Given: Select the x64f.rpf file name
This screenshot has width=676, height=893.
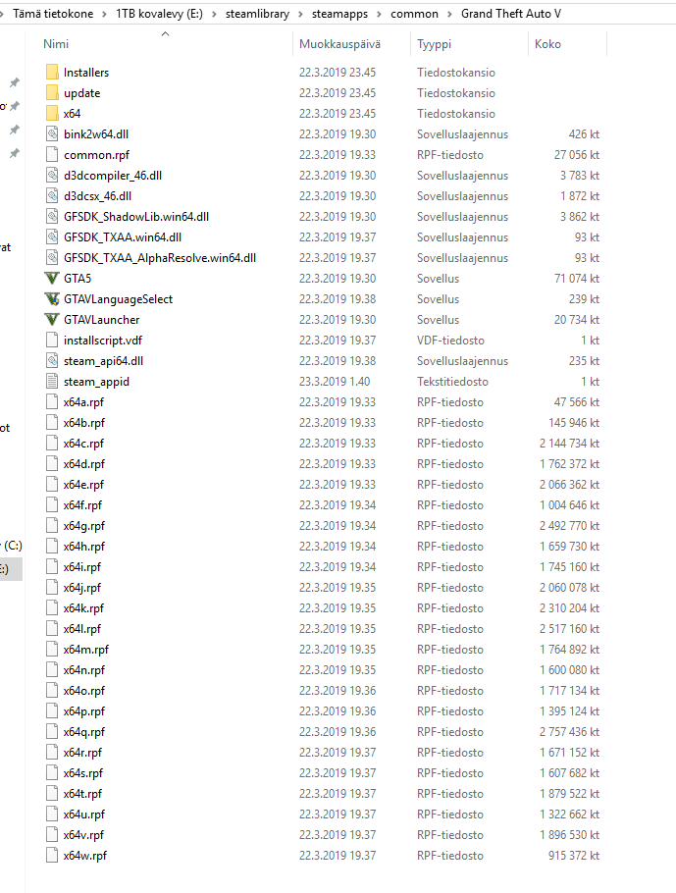Looking at the screenshot, I should [x=82, y=505].
